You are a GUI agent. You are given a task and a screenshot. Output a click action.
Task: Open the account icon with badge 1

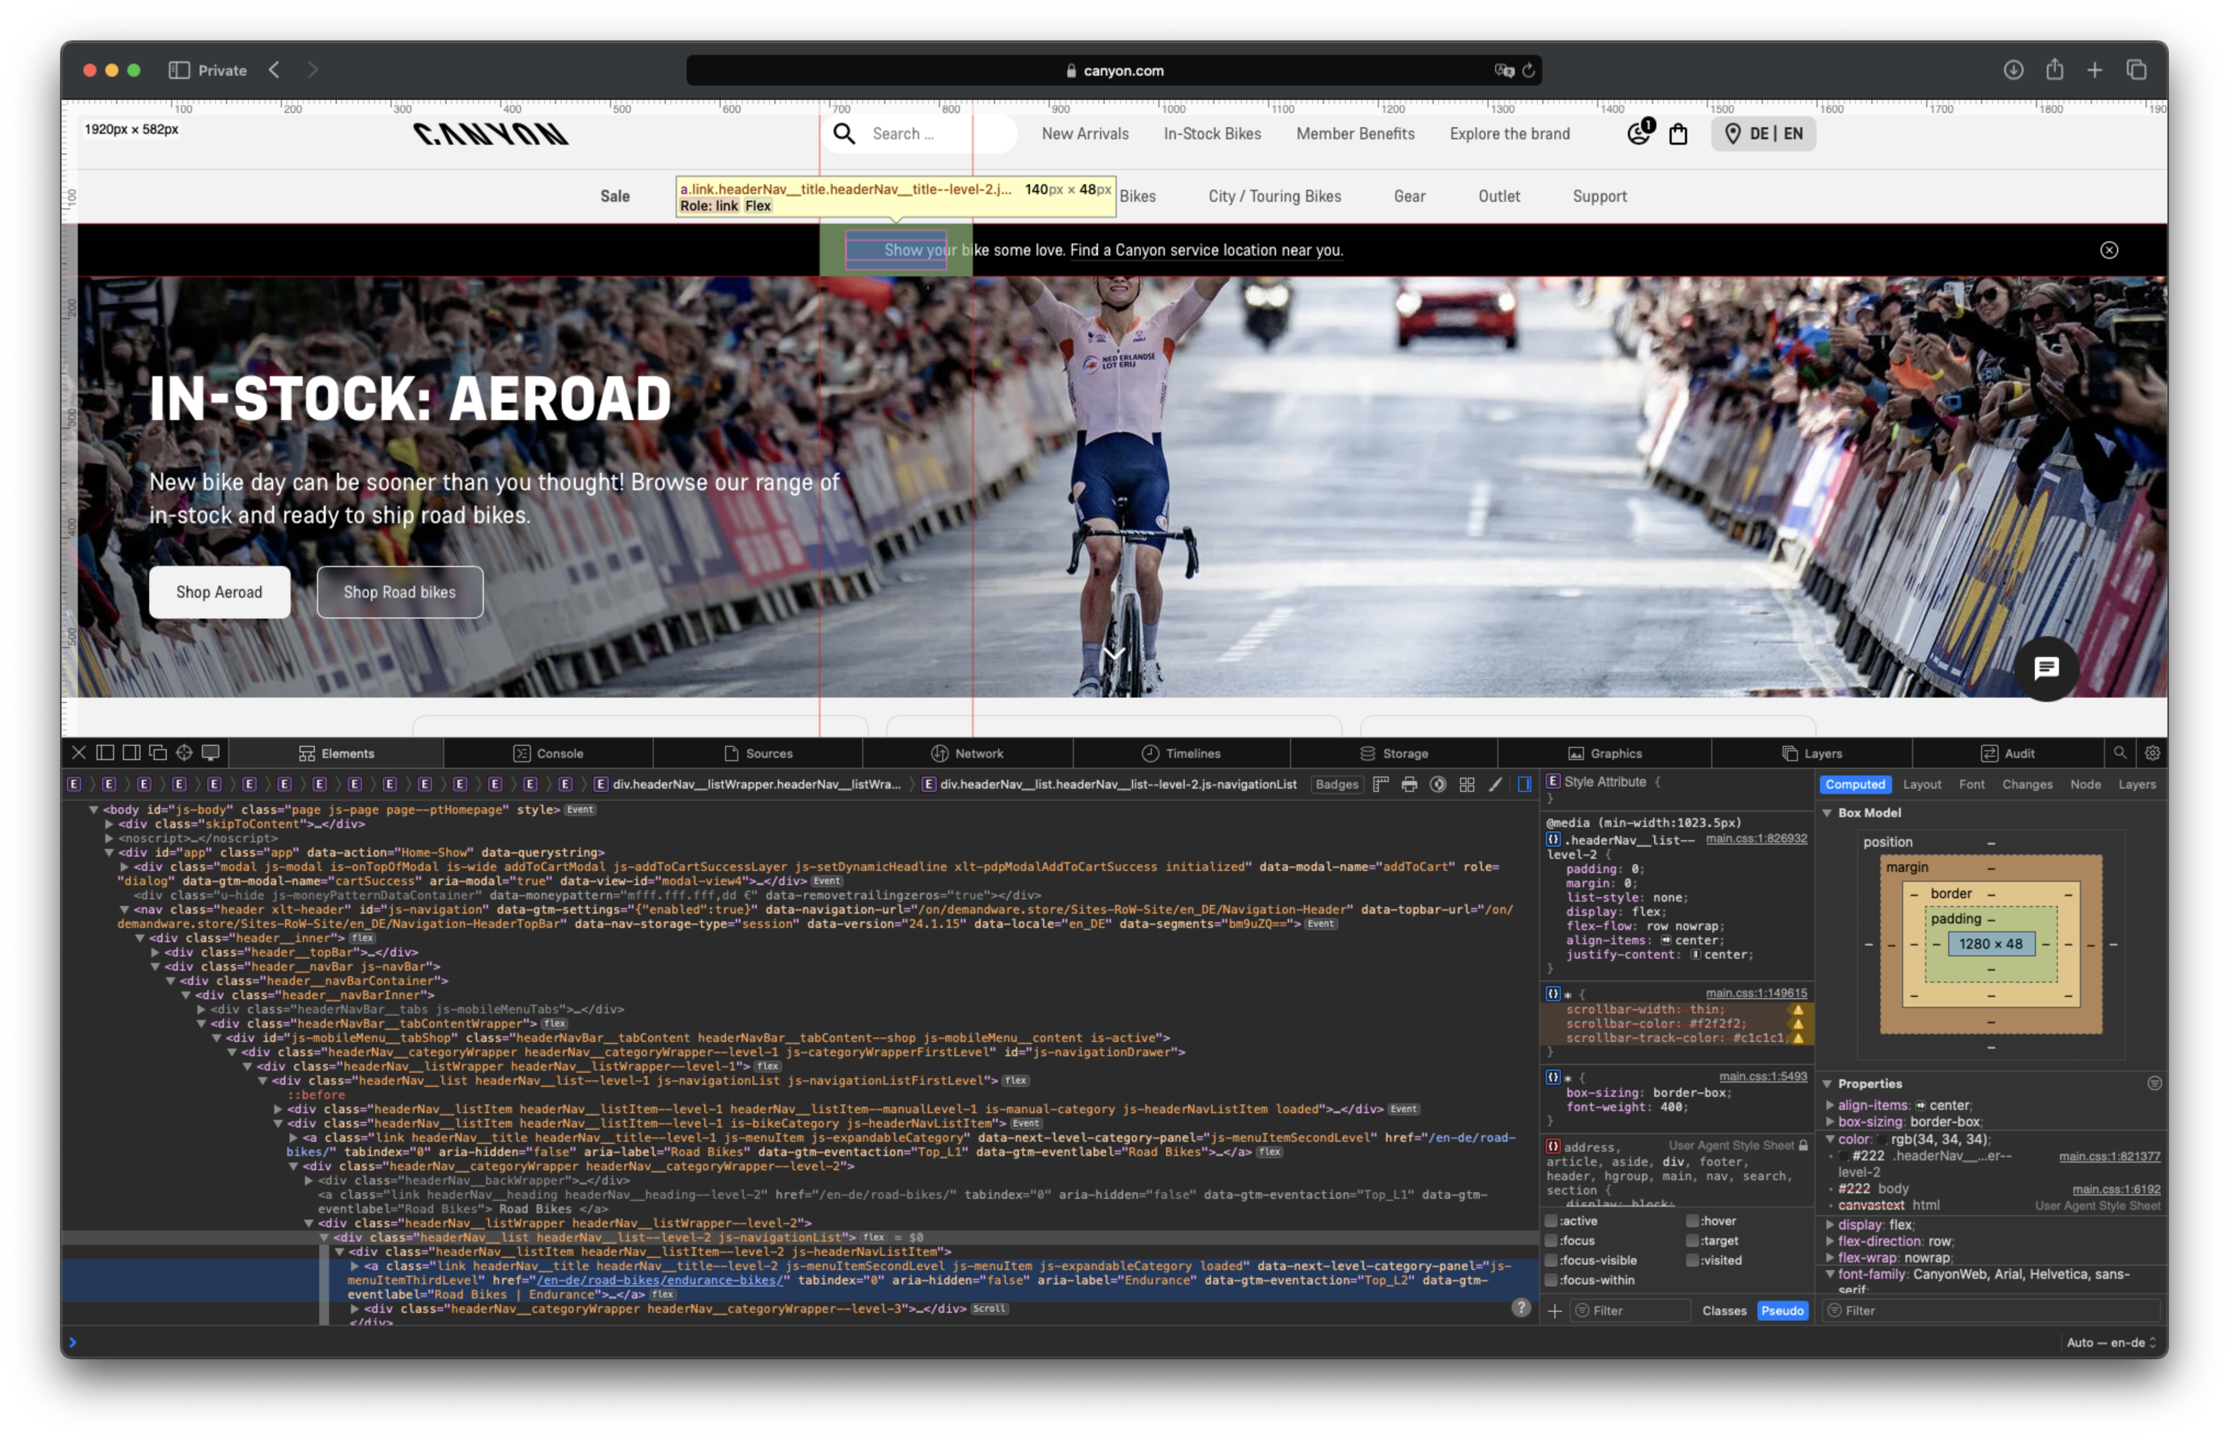(1639, 132)
